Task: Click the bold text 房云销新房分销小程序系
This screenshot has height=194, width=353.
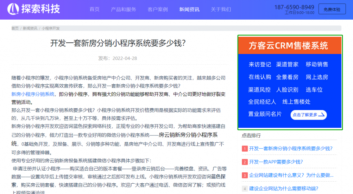Action: tap(188, 135)
